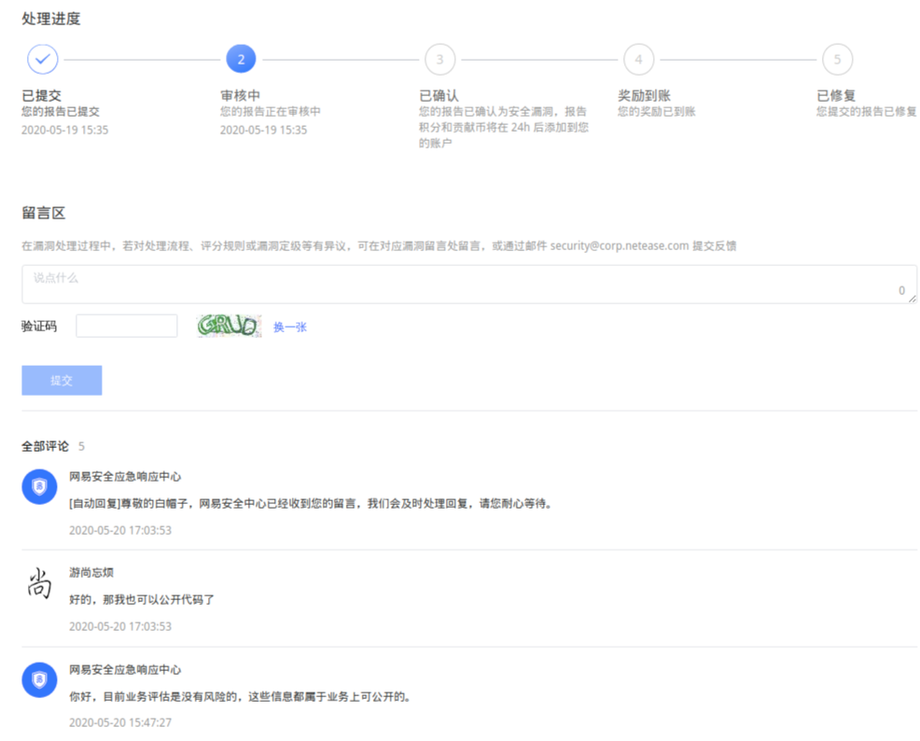The height and width of the screenshot is (741, 920).
Task: Click the shield avatar on the bottom comment
Action: tap(38, 680)
